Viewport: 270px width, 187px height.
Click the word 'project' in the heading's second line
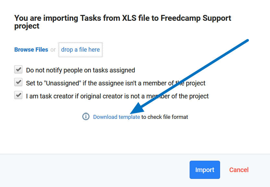coord(27,26)
